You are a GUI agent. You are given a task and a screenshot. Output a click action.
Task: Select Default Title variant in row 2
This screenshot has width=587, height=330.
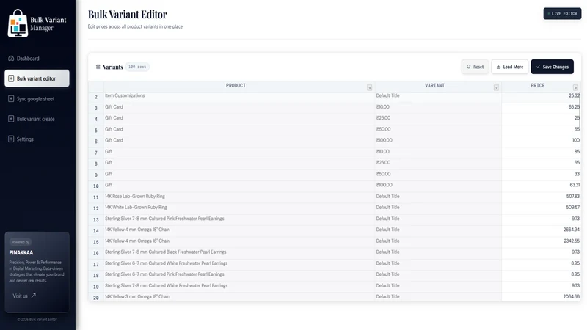438,96
